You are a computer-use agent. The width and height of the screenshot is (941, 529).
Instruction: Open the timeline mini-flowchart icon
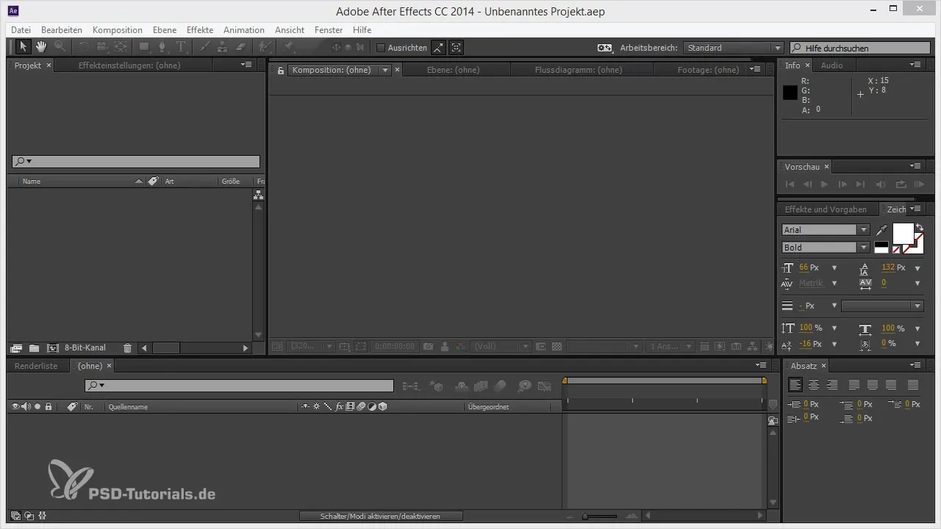[x=411, y=385]
